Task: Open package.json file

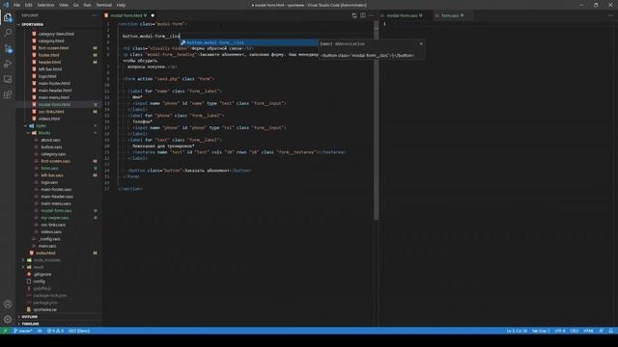Action: [45, 303]
